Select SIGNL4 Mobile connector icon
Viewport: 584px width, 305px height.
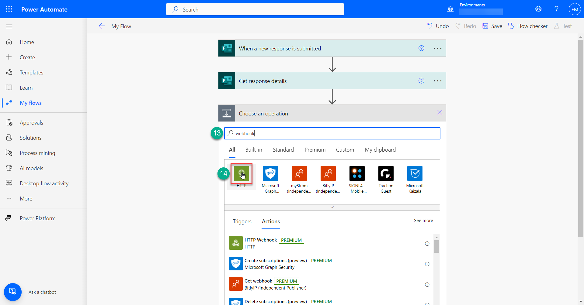pos(357,173)
